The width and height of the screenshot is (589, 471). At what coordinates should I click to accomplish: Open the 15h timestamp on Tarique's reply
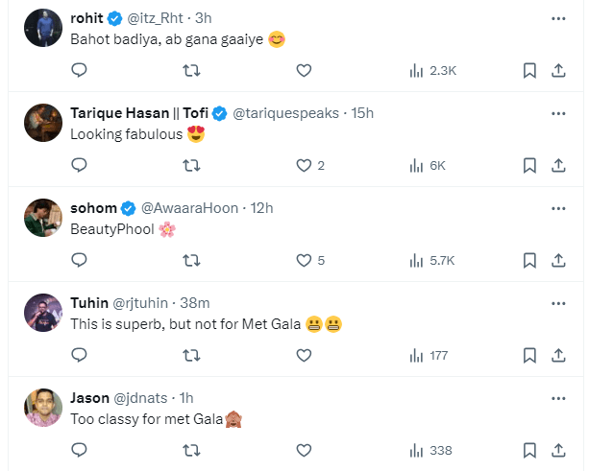pyautogui.click(x=362, y=113)
